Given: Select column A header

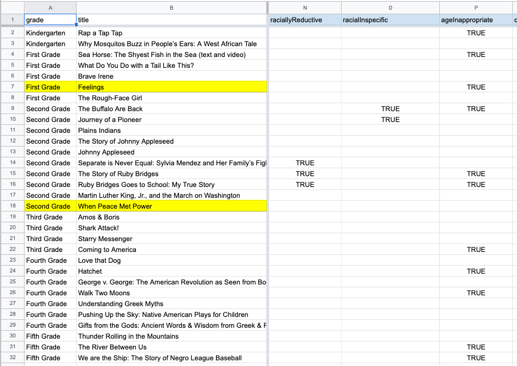Looking at the screenshot, I should point(50,7).
